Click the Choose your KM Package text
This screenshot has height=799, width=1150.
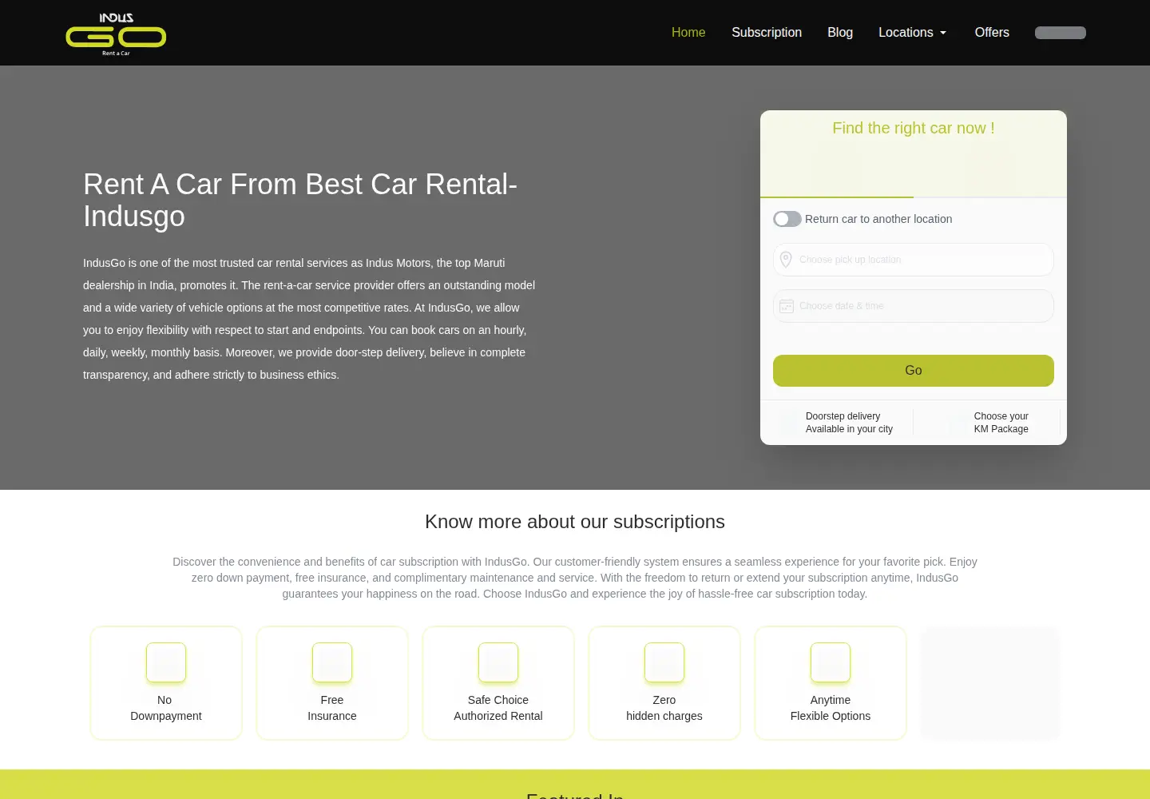[x=1001, y=423]
